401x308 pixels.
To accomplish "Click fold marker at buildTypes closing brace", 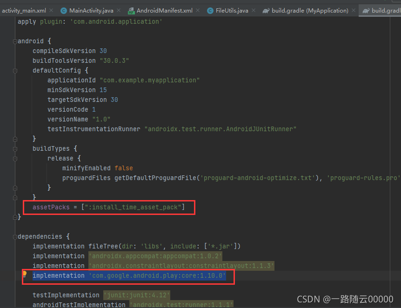I will pos(15,198).
